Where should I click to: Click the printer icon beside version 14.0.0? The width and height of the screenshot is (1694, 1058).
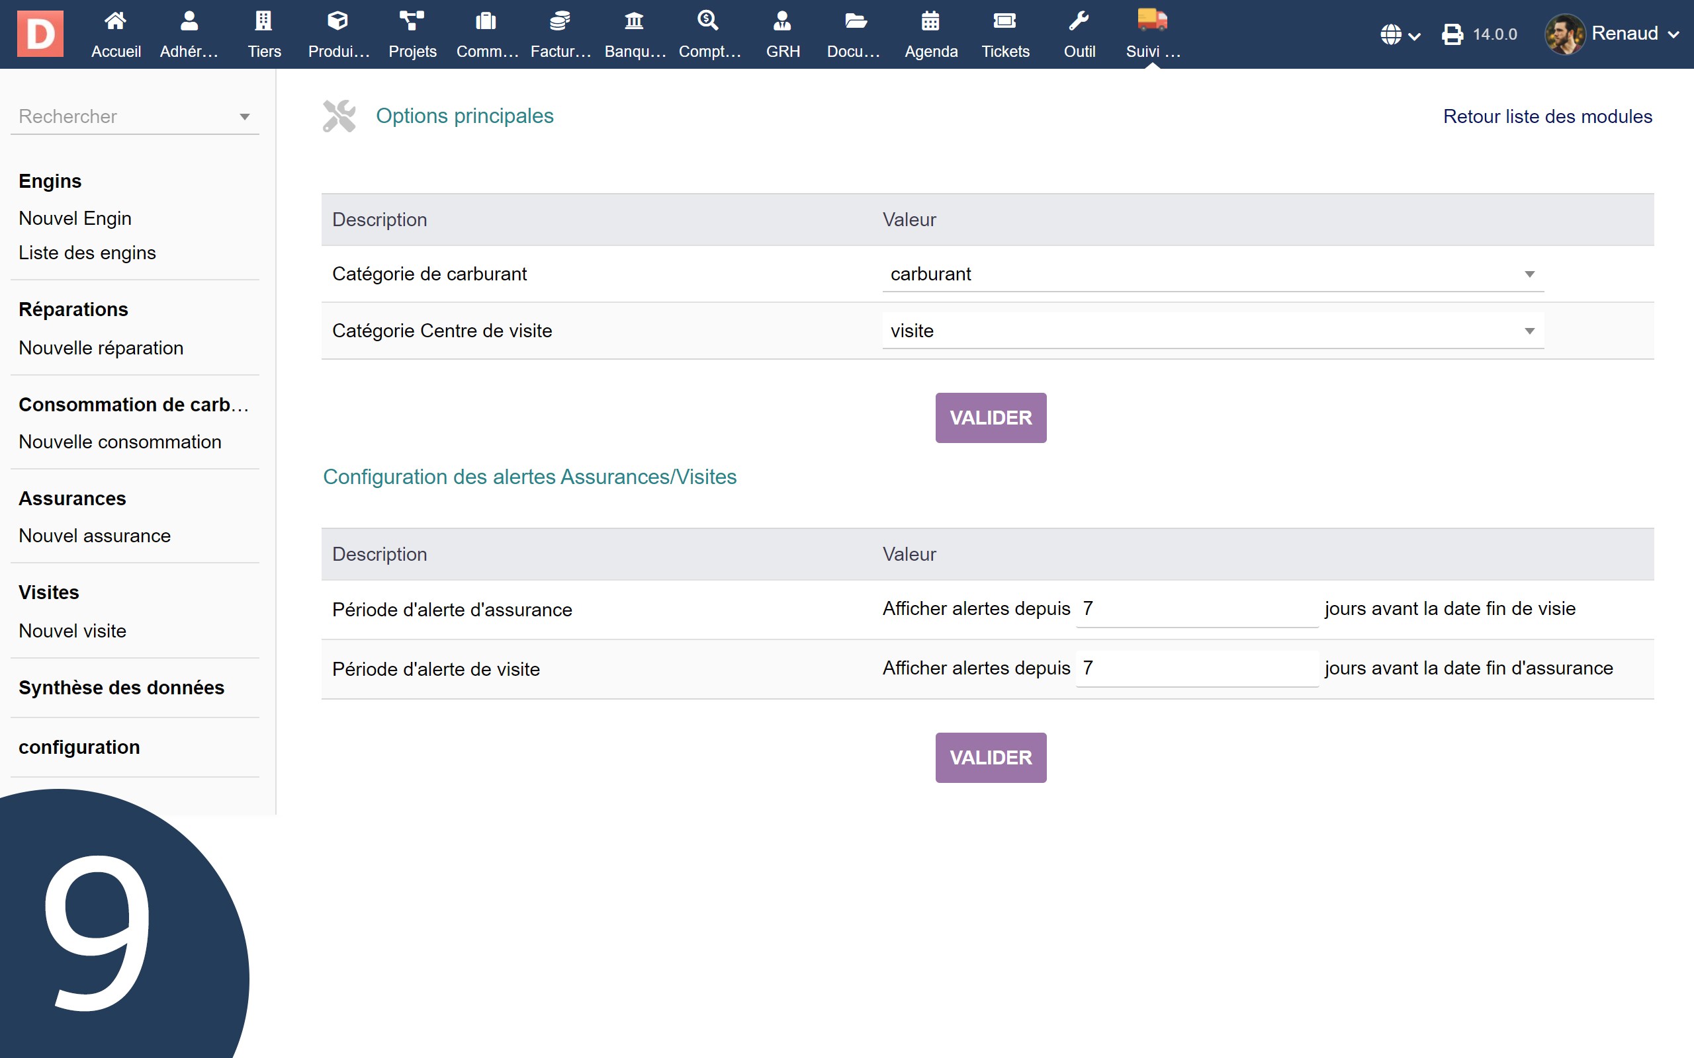[x=1452, y=34]
